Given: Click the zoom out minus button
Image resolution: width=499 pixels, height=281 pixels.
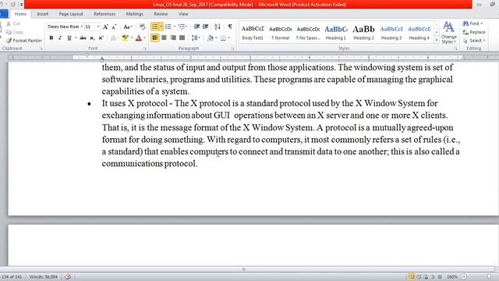Looking at the screenshot, I should (464, 277).
